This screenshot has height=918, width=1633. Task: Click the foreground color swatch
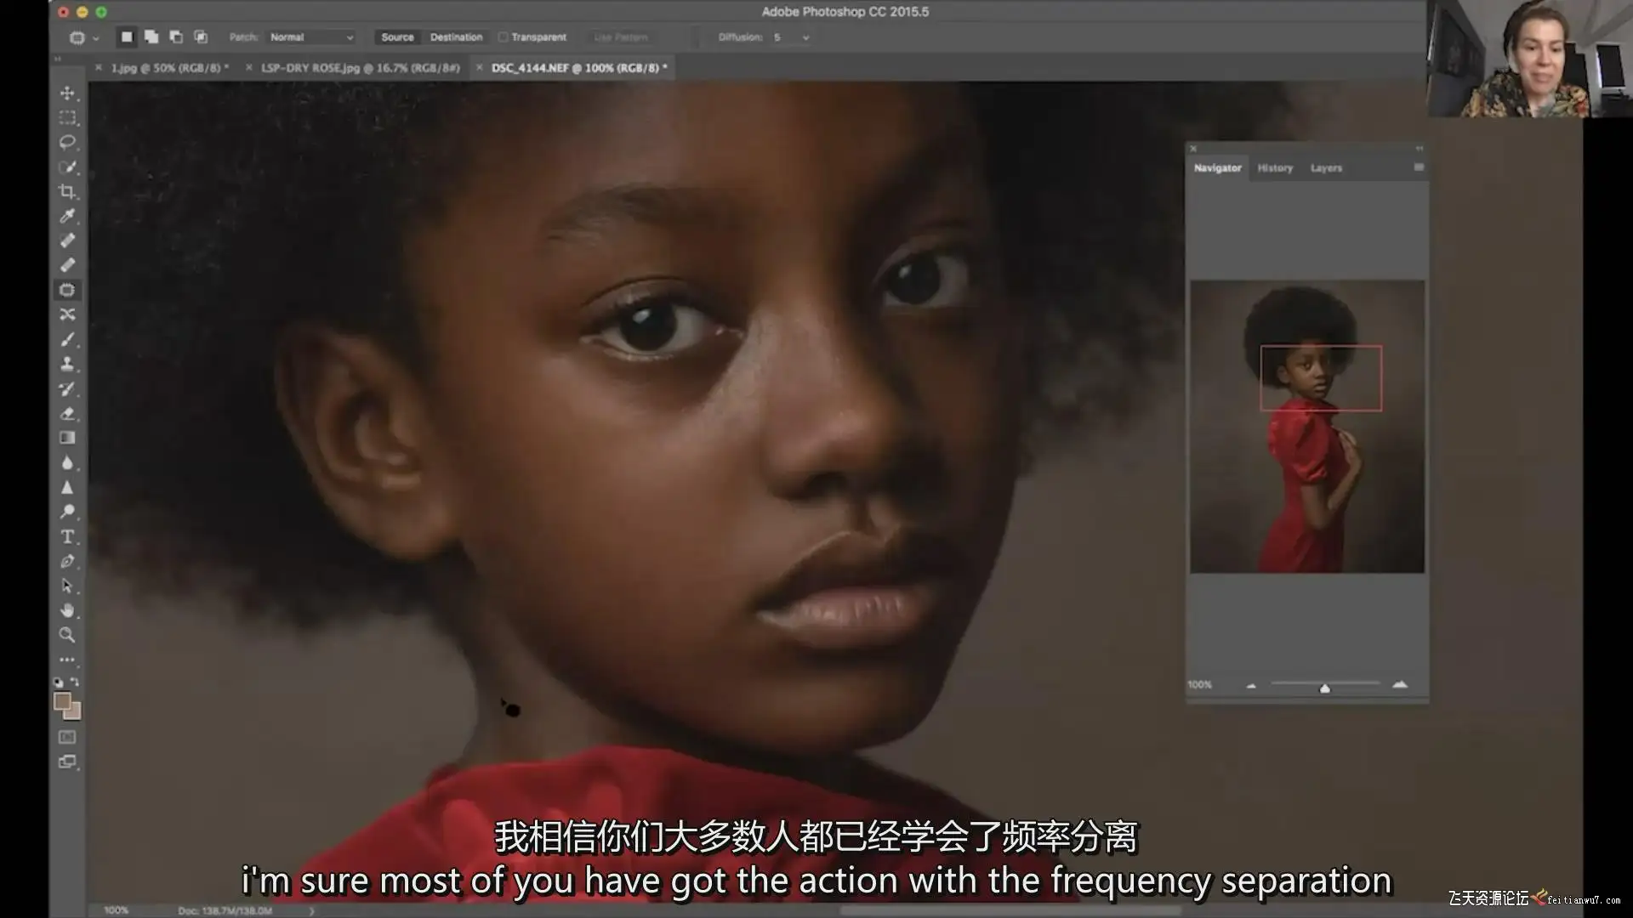pyautogui.click(x=62, y=701)
